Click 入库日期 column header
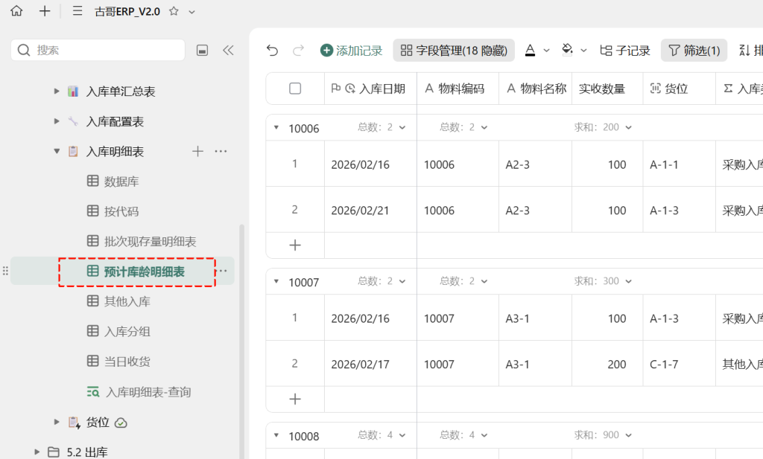The image size is (763, 459). point(371,89)
